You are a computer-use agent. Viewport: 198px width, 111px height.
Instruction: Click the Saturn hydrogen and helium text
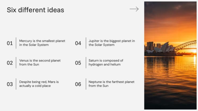tap(106, 62)
